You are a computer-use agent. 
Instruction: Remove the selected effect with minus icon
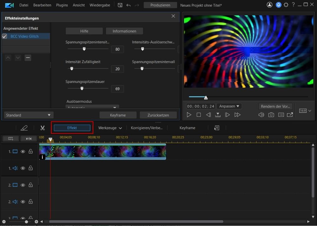tap(28, 58)
